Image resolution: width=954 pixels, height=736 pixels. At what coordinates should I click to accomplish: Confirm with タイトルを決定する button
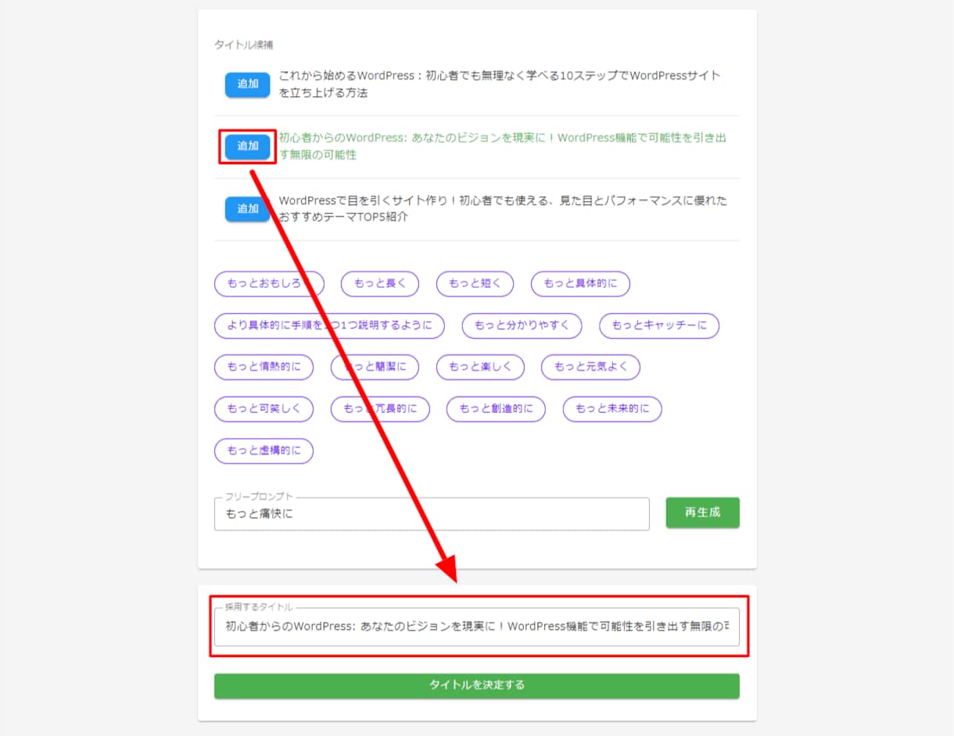(477, 685)
